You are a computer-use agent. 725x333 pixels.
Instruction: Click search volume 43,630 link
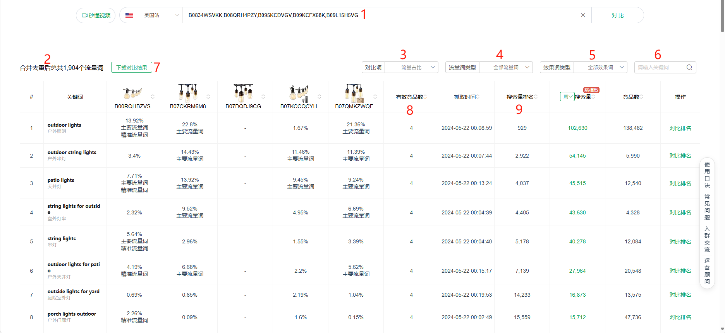[x=577, y=212]
